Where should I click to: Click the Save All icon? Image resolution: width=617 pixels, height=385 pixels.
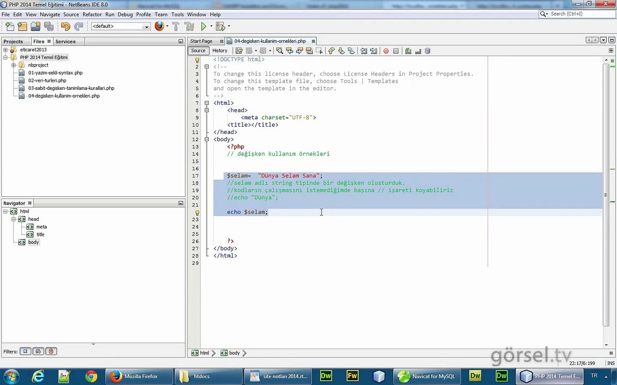[49, 26]
